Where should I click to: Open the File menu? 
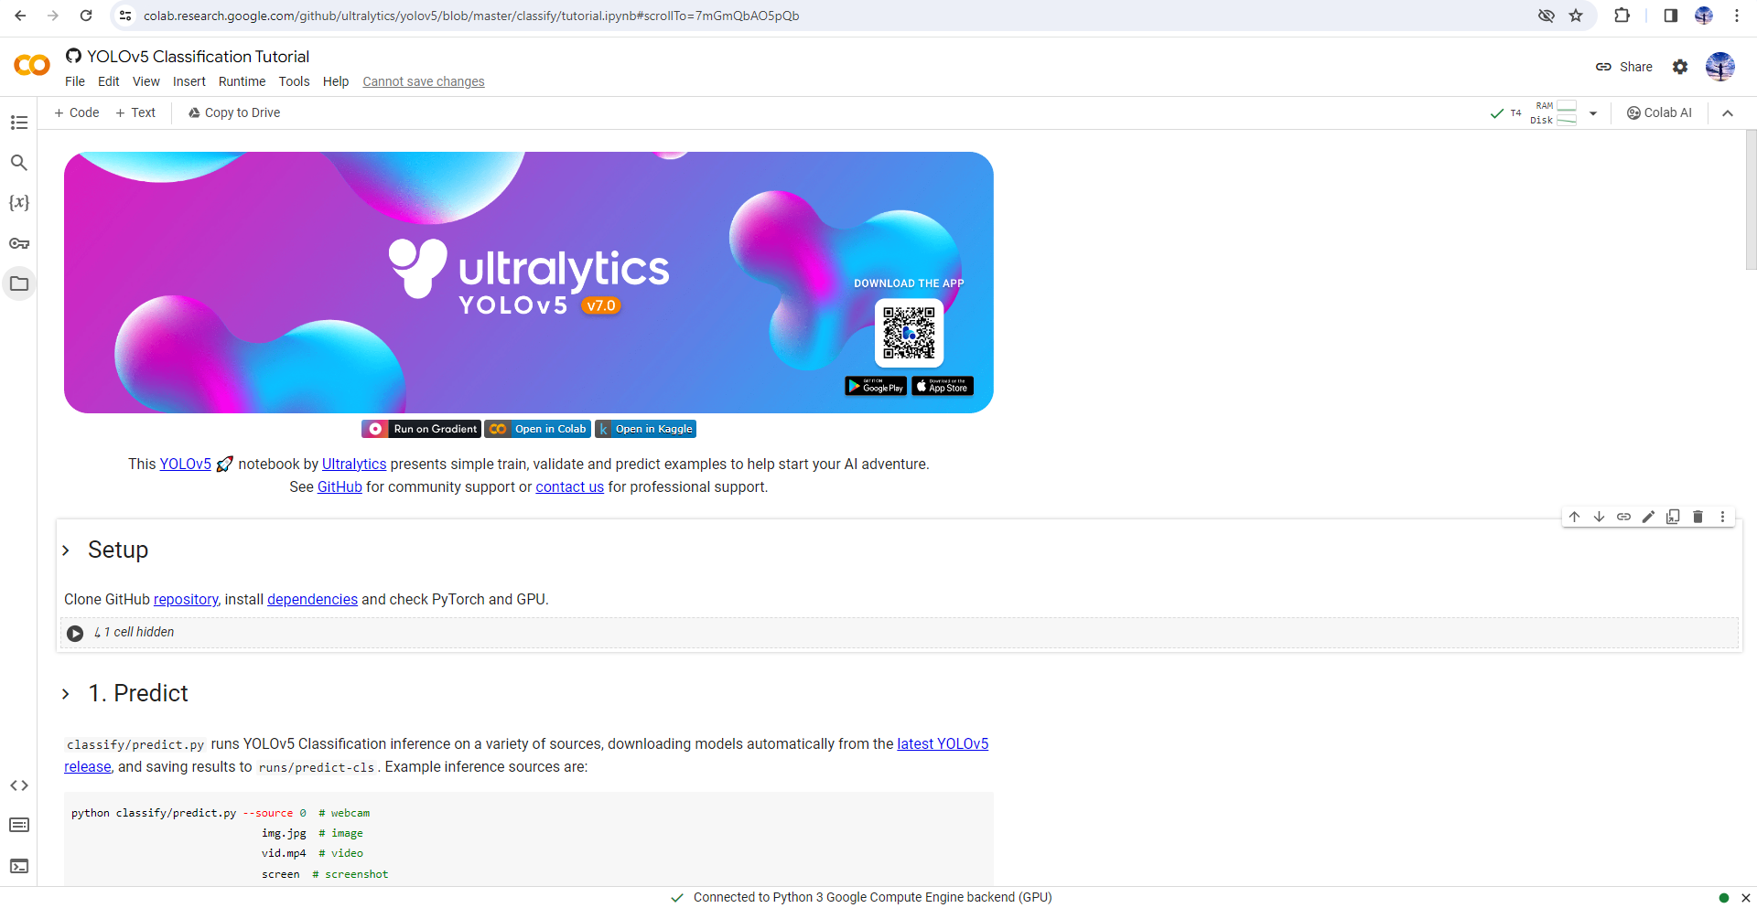pyautogui.click(x=75, y=81)
